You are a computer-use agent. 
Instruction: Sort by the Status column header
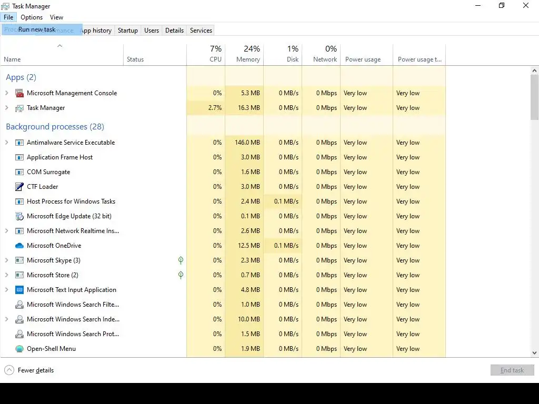click(x=155, y=55)
